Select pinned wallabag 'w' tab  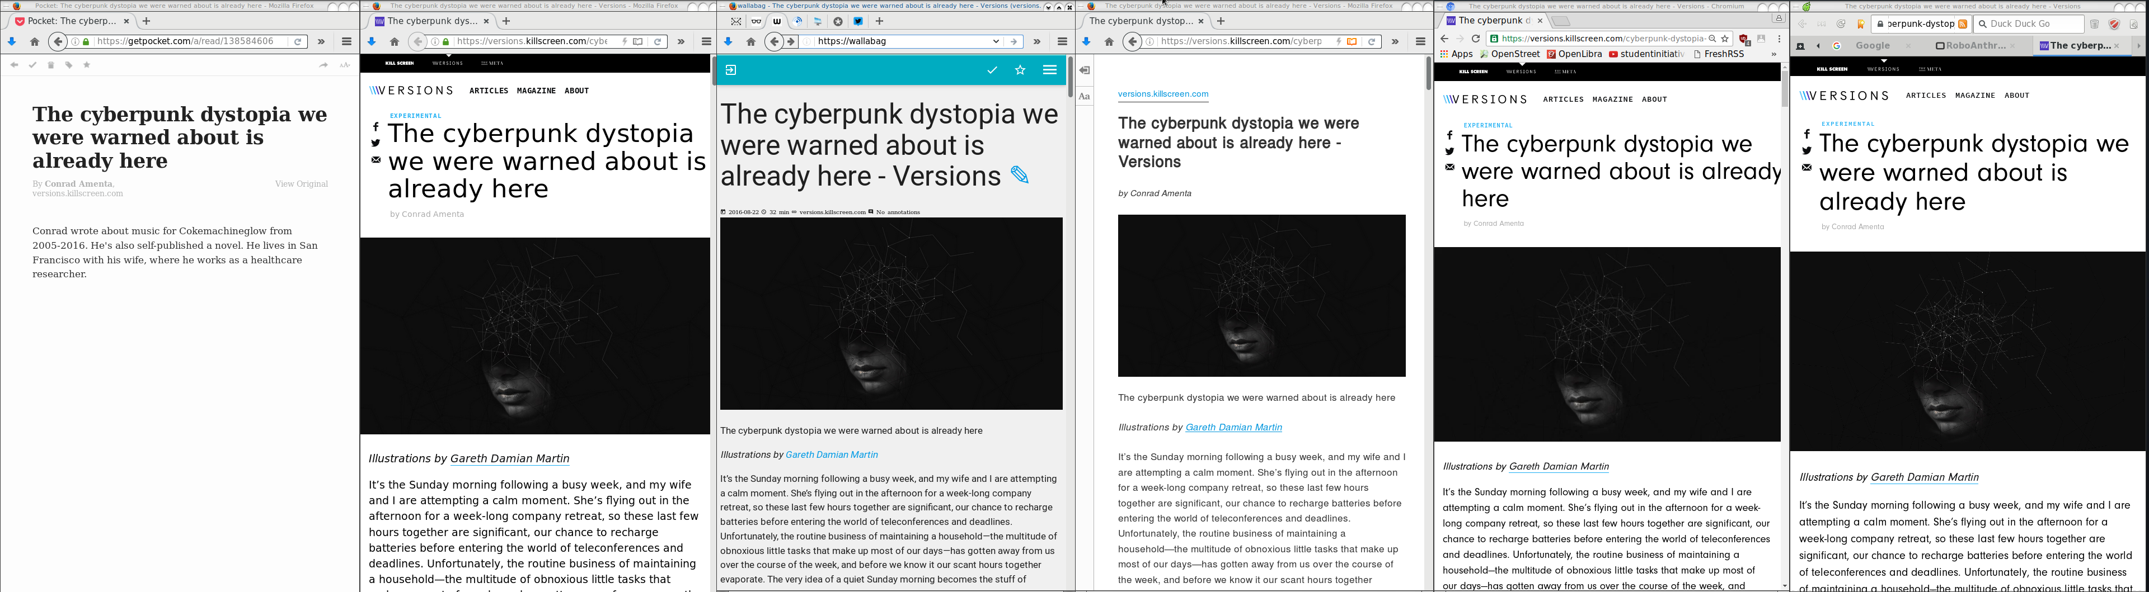[x=777, y=22]
